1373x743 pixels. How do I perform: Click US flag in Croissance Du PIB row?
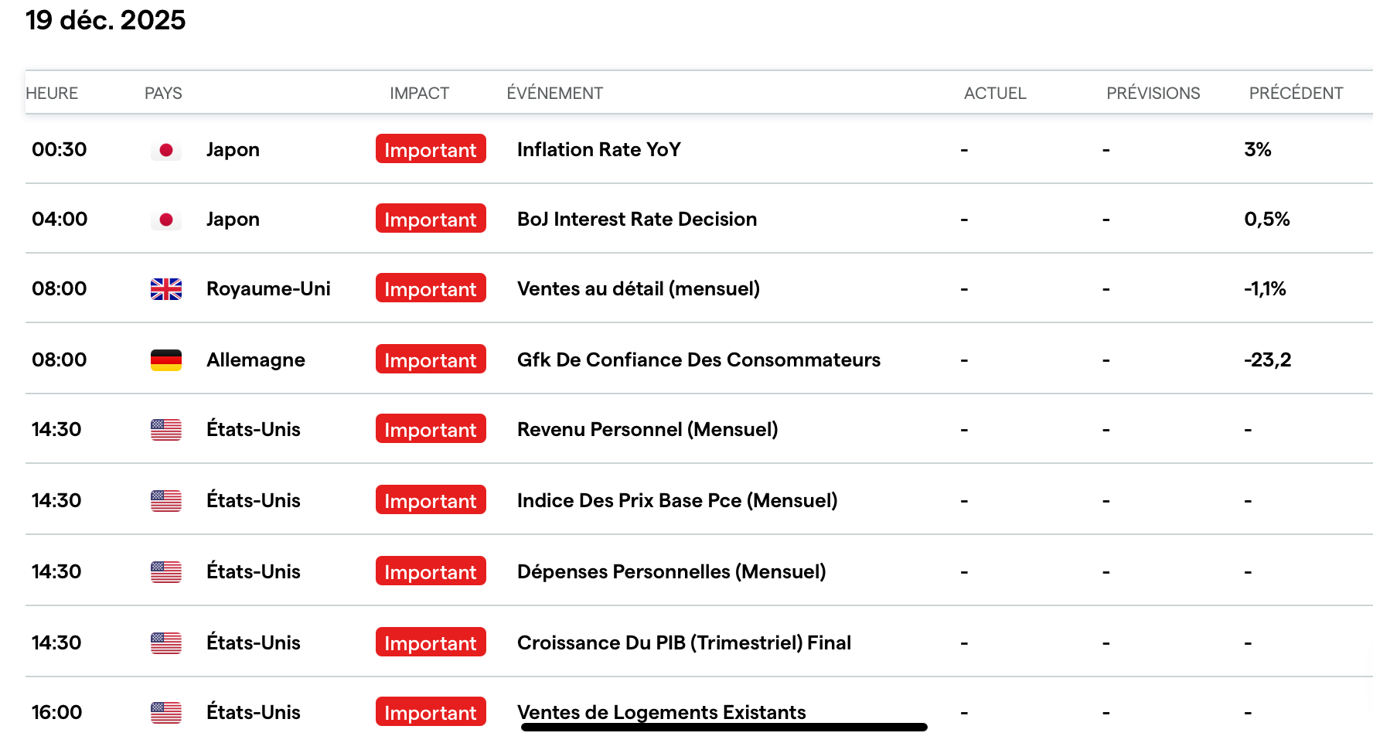pos(166,643)
